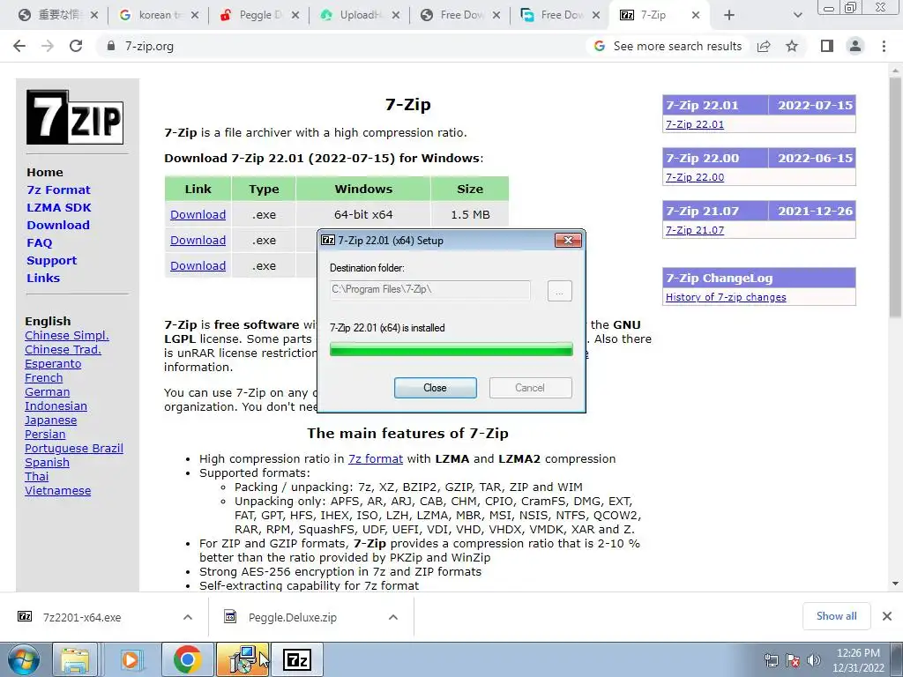This screenshot has height=677, width=903.
Task: Close the 7-Zip browser tab
Action: tap(696, 15)
